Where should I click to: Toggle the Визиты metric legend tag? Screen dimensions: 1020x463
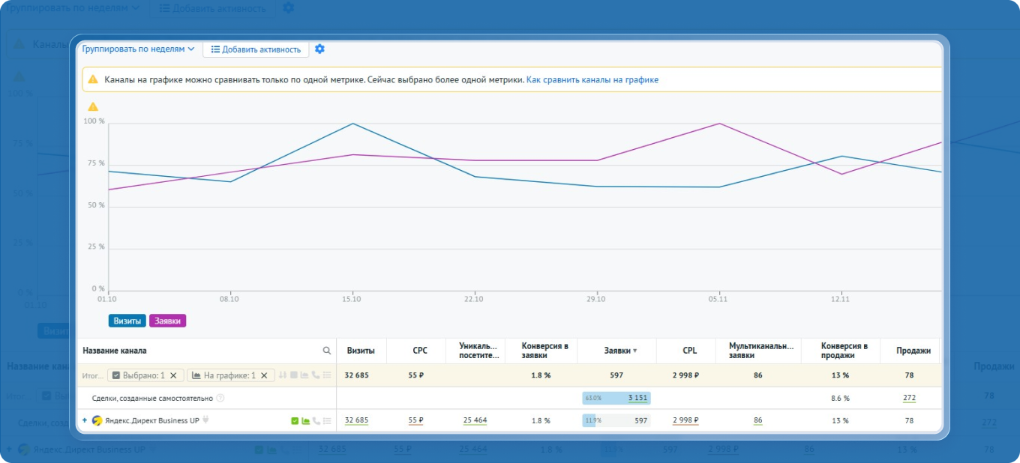127,321
